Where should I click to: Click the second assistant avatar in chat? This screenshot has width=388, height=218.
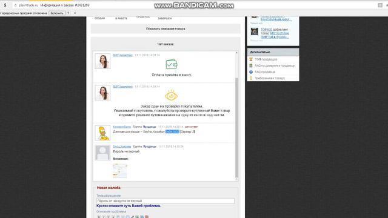(x=102, y=93)
